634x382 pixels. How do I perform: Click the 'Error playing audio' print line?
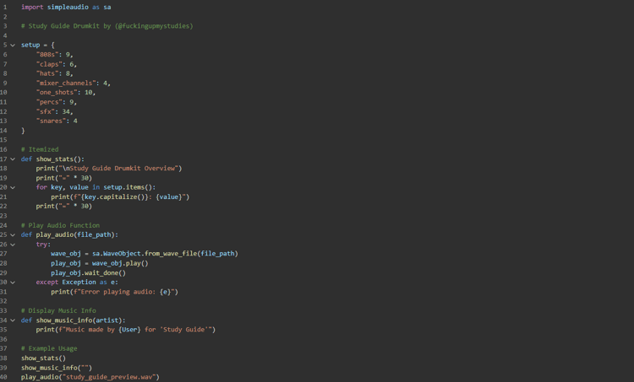[x=114, y=292]
